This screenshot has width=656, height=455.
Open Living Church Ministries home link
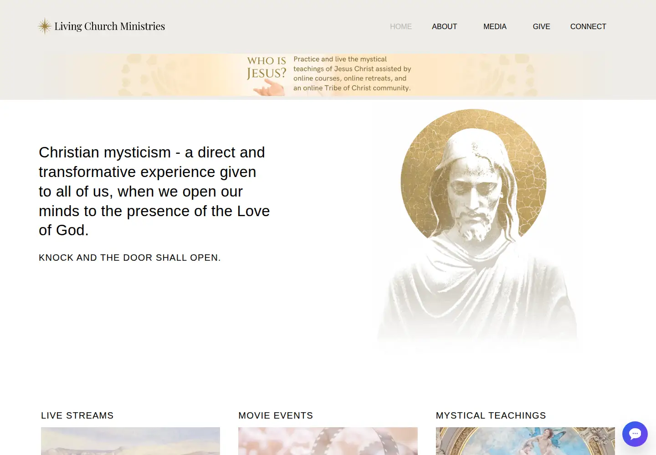click(x=101, y=26)
